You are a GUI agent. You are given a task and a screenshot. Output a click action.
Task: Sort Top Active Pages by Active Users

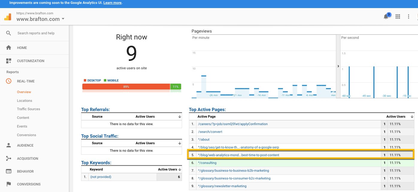pyautogui.click(x=412, y=116)
